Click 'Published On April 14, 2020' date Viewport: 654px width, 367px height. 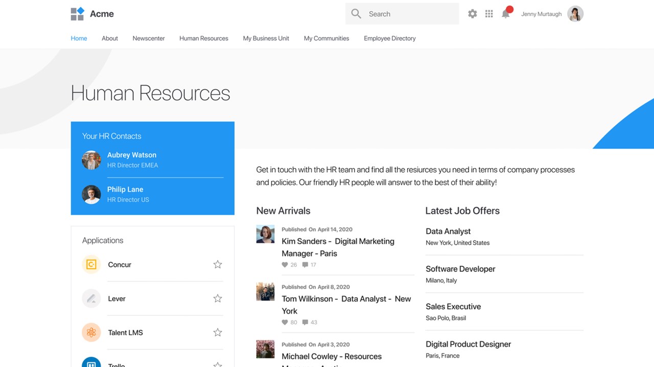click(x=317, y=229)
